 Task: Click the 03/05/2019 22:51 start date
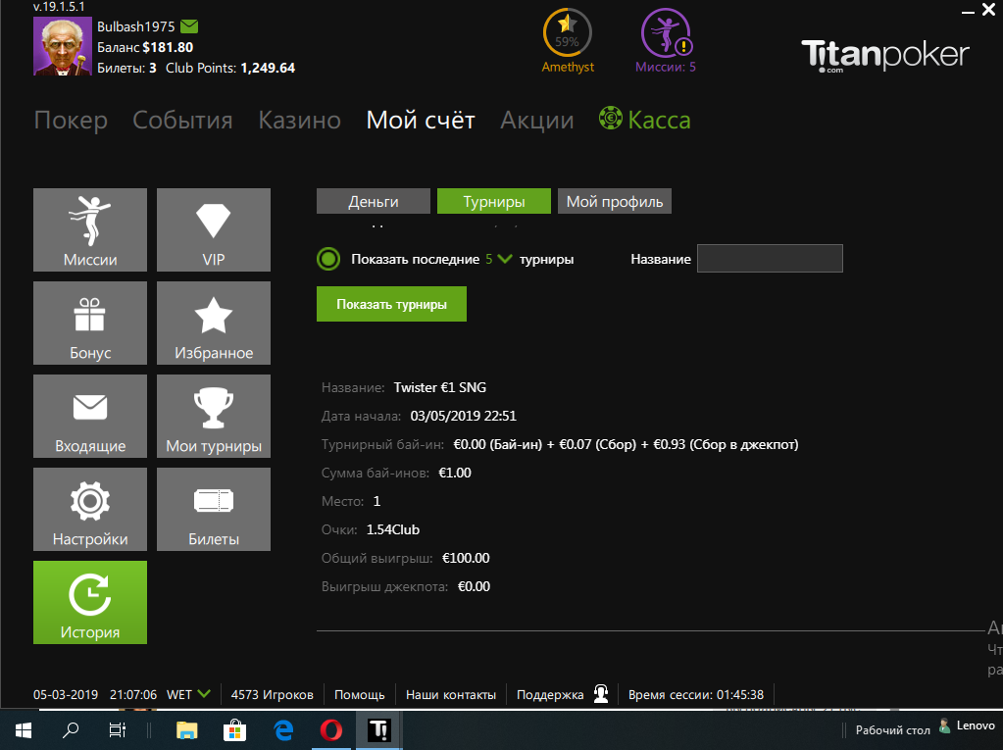click(464, 416)
